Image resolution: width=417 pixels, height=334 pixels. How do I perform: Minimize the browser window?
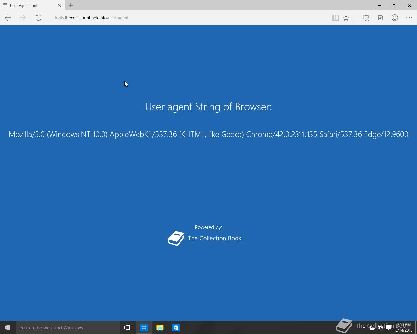380,5
